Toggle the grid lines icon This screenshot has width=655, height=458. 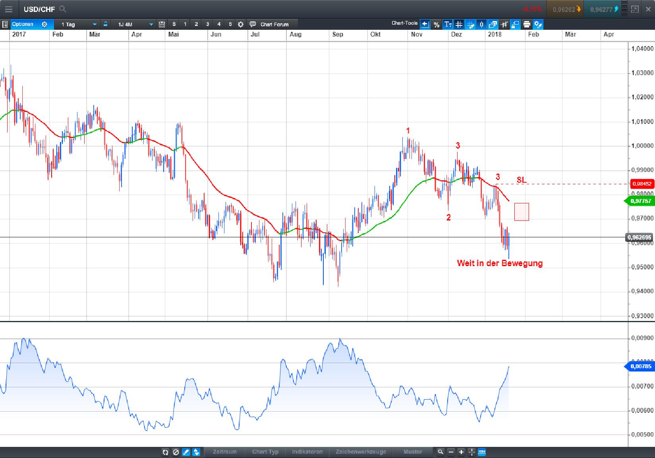click(459, 24)
